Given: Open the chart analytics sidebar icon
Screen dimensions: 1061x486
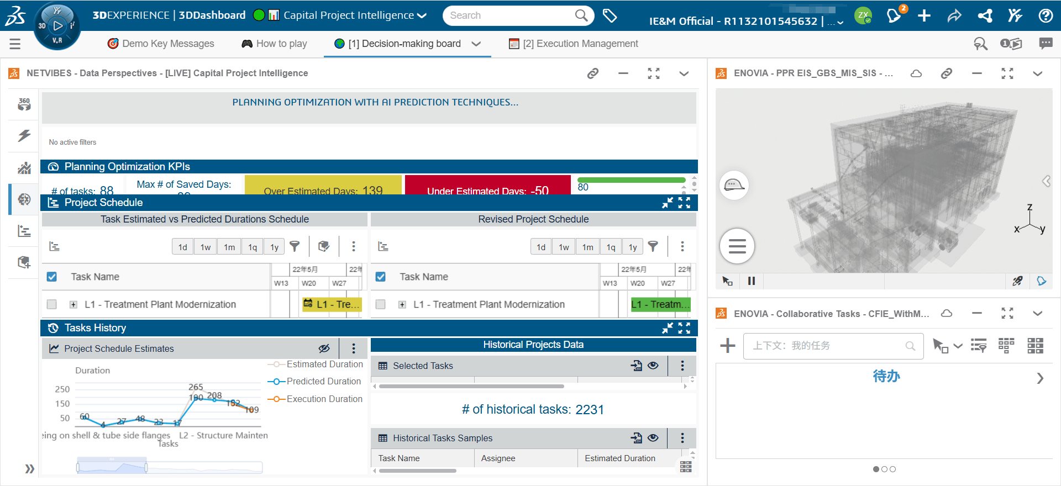Looking at the screenshot, I should (x=24, y=167).
